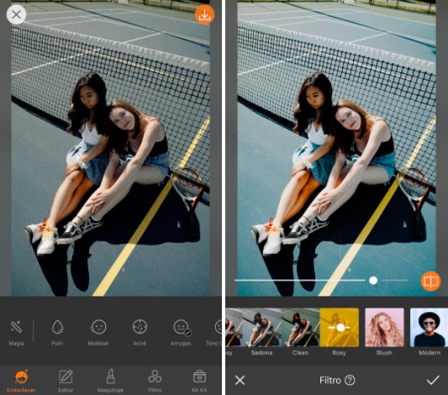The width and height of the screenshot is (448, 395).
Task: Tap the selected Rosy filter thumbnail
Action: [340, 327]
